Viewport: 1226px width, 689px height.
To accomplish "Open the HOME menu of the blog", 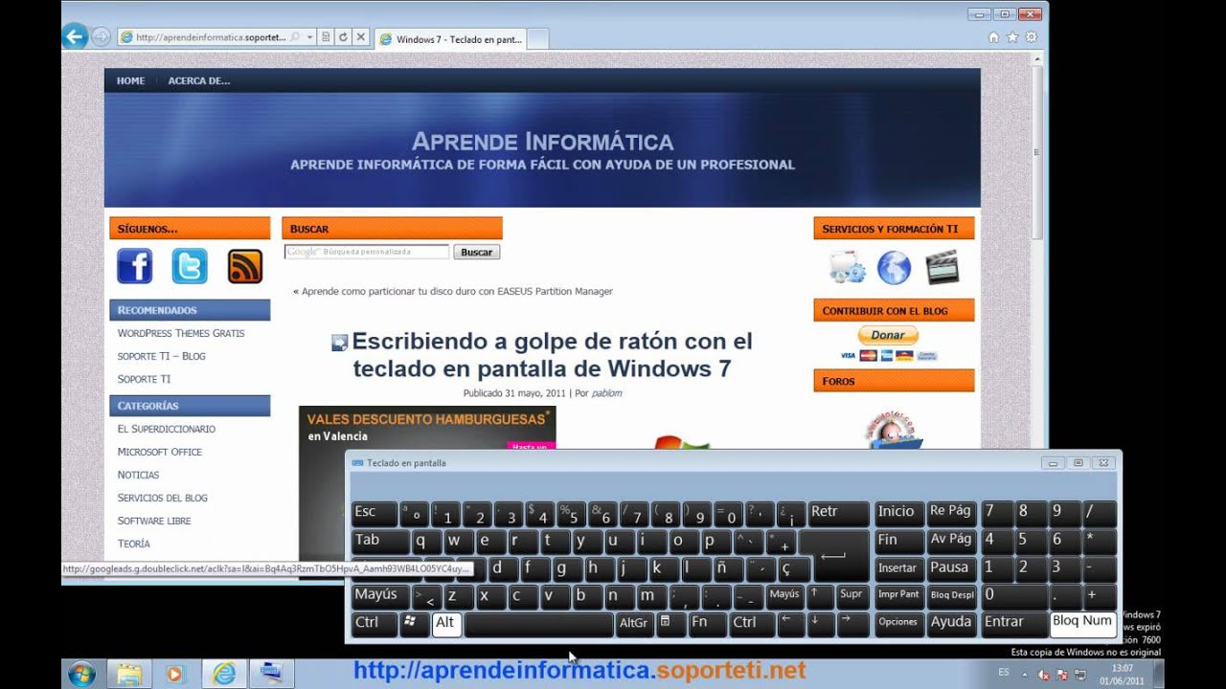I will pos(130,80).
